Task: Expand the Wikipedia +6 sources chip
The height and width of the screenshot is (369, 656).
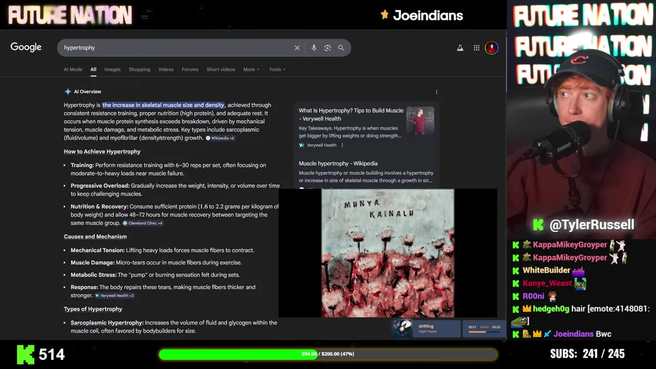Action: pos(220,138)
